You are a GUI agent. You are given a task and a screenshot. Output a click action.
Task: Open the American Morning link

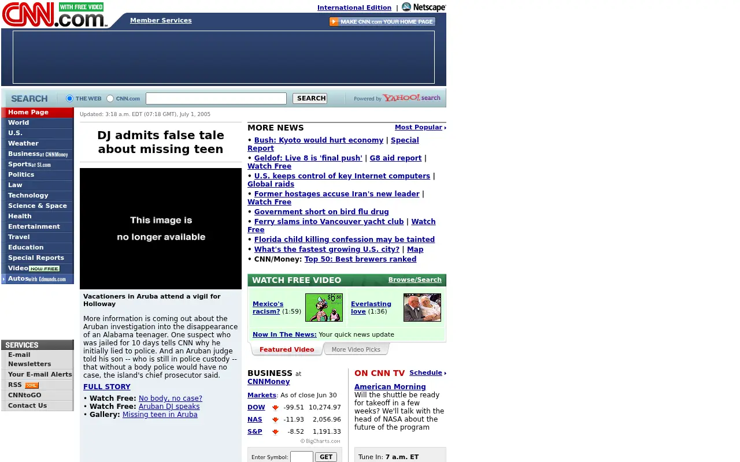click(390, 387)
